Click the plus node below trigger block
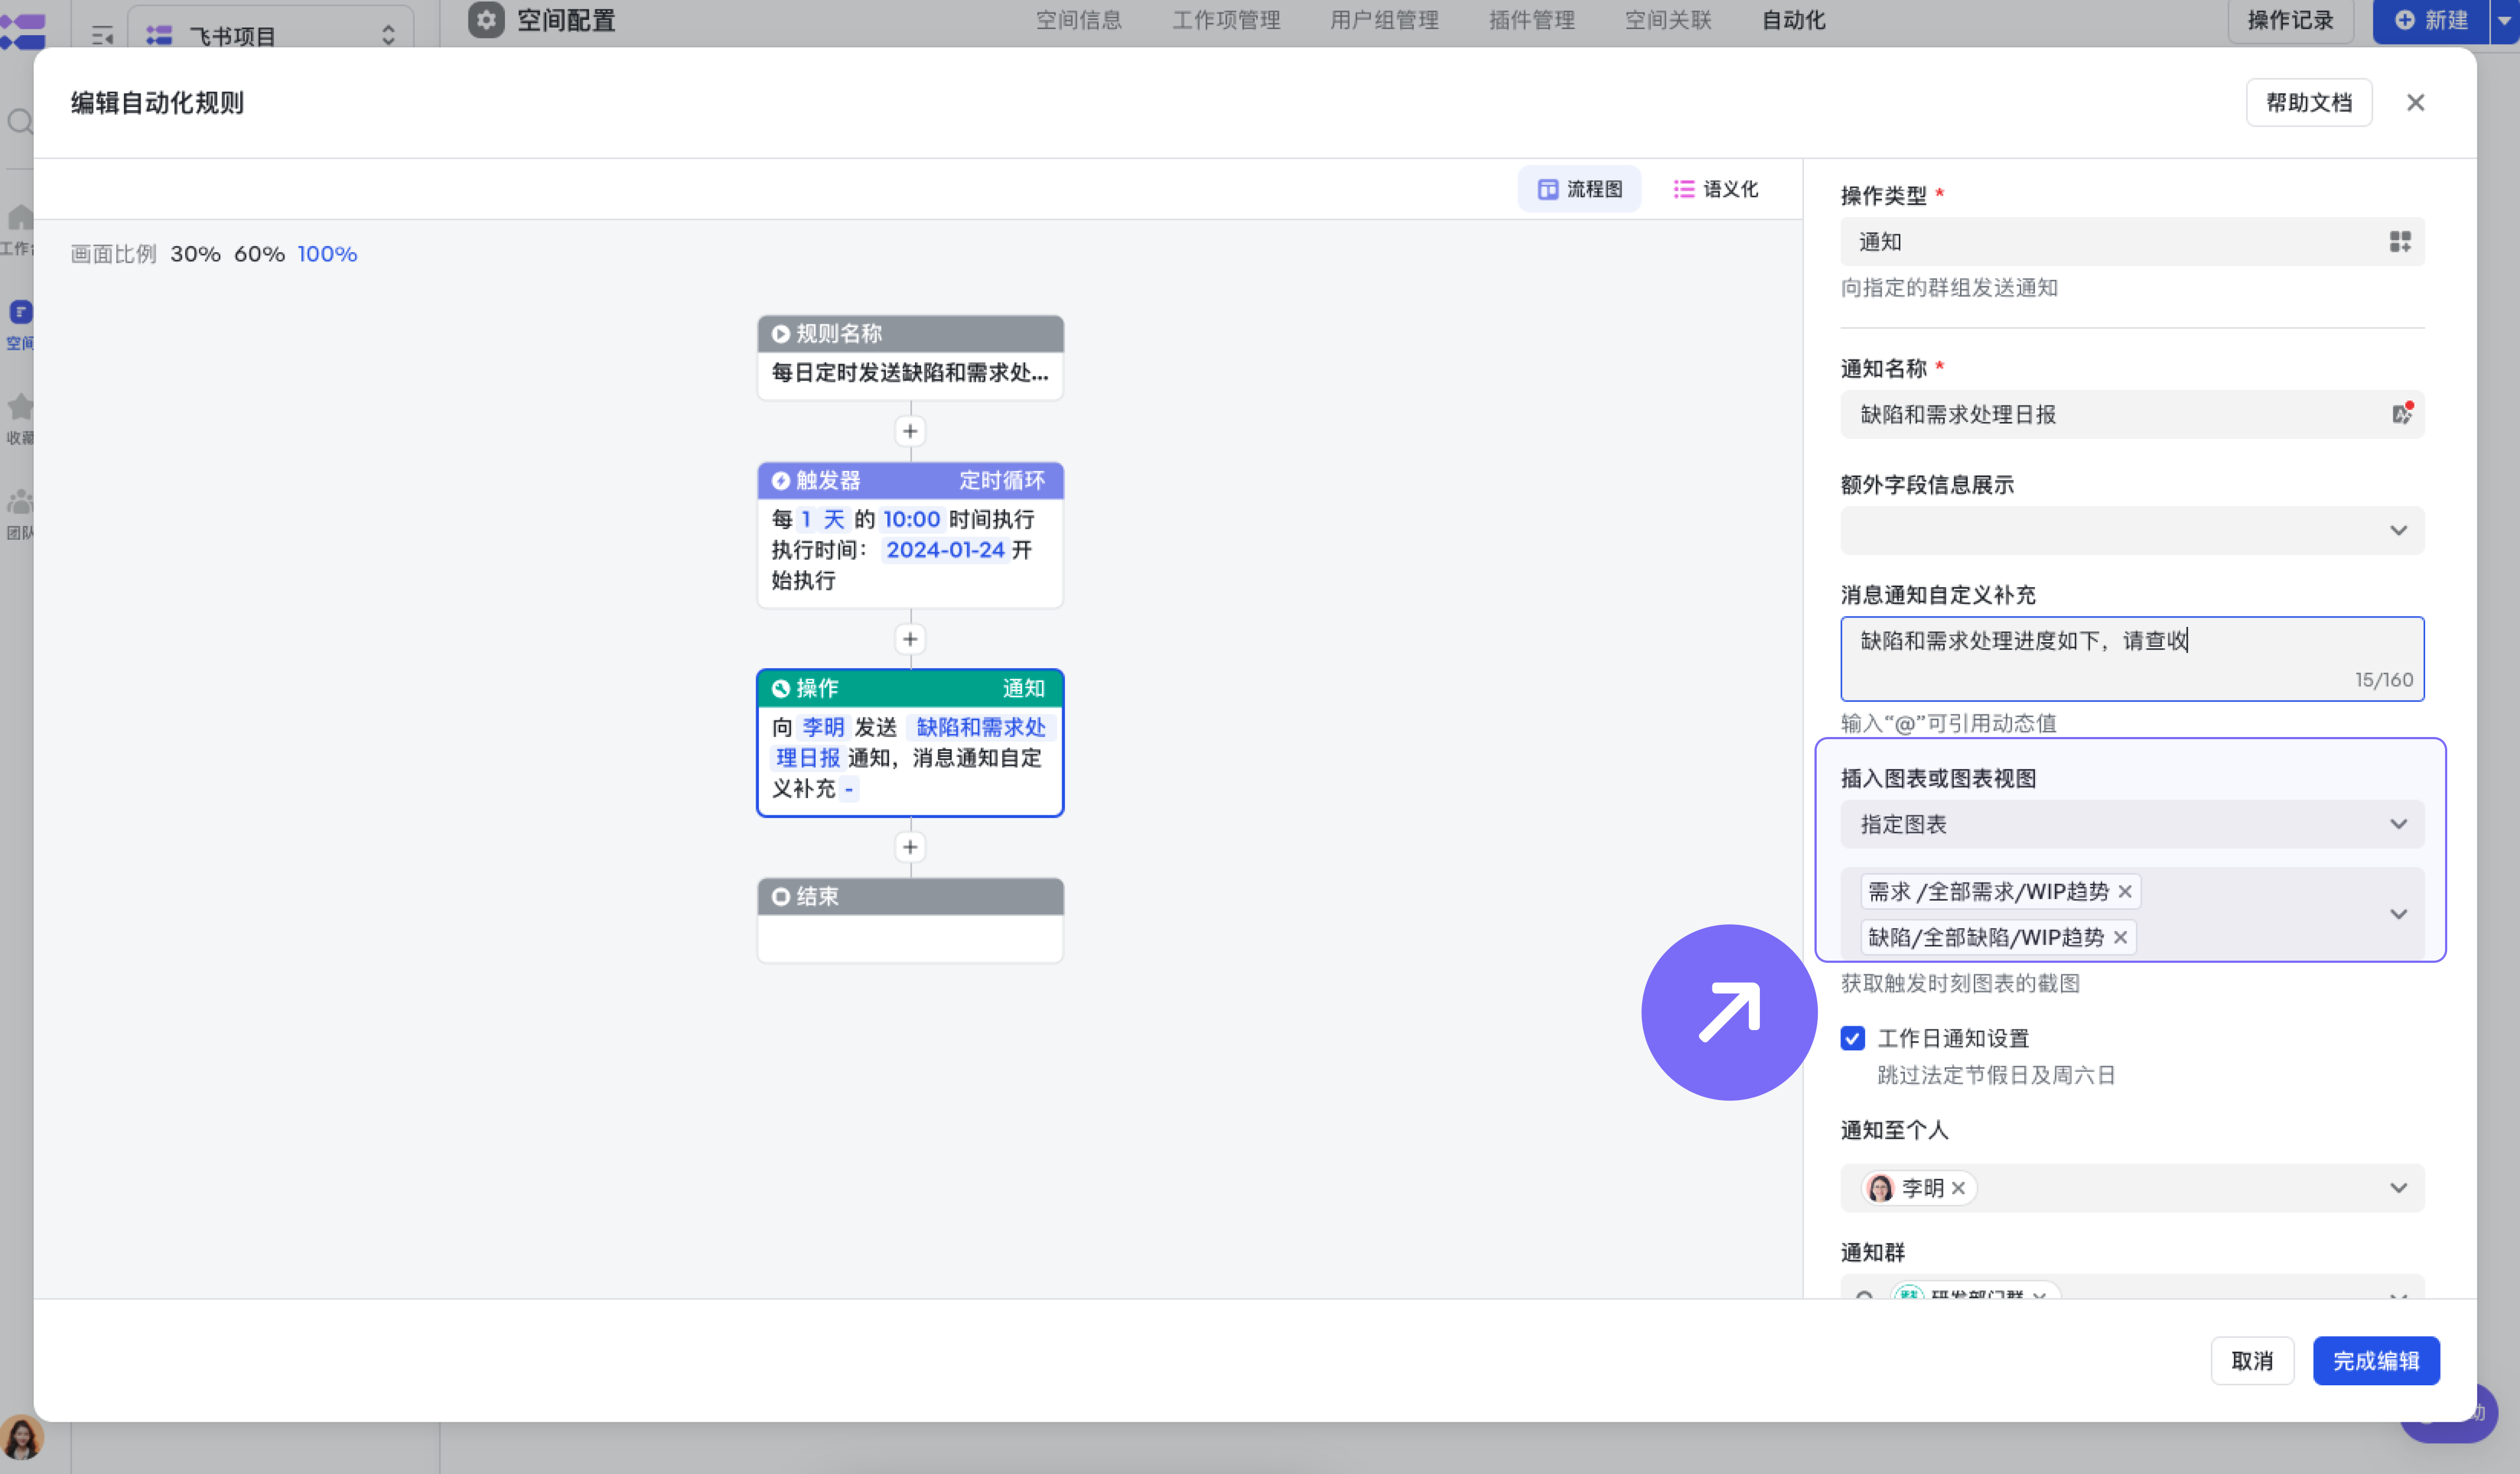 (x=910, y=640)
